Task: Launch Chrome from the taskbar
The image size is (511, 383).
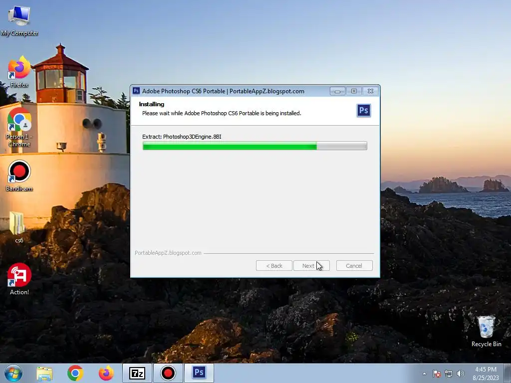Action: click(75, 373)
